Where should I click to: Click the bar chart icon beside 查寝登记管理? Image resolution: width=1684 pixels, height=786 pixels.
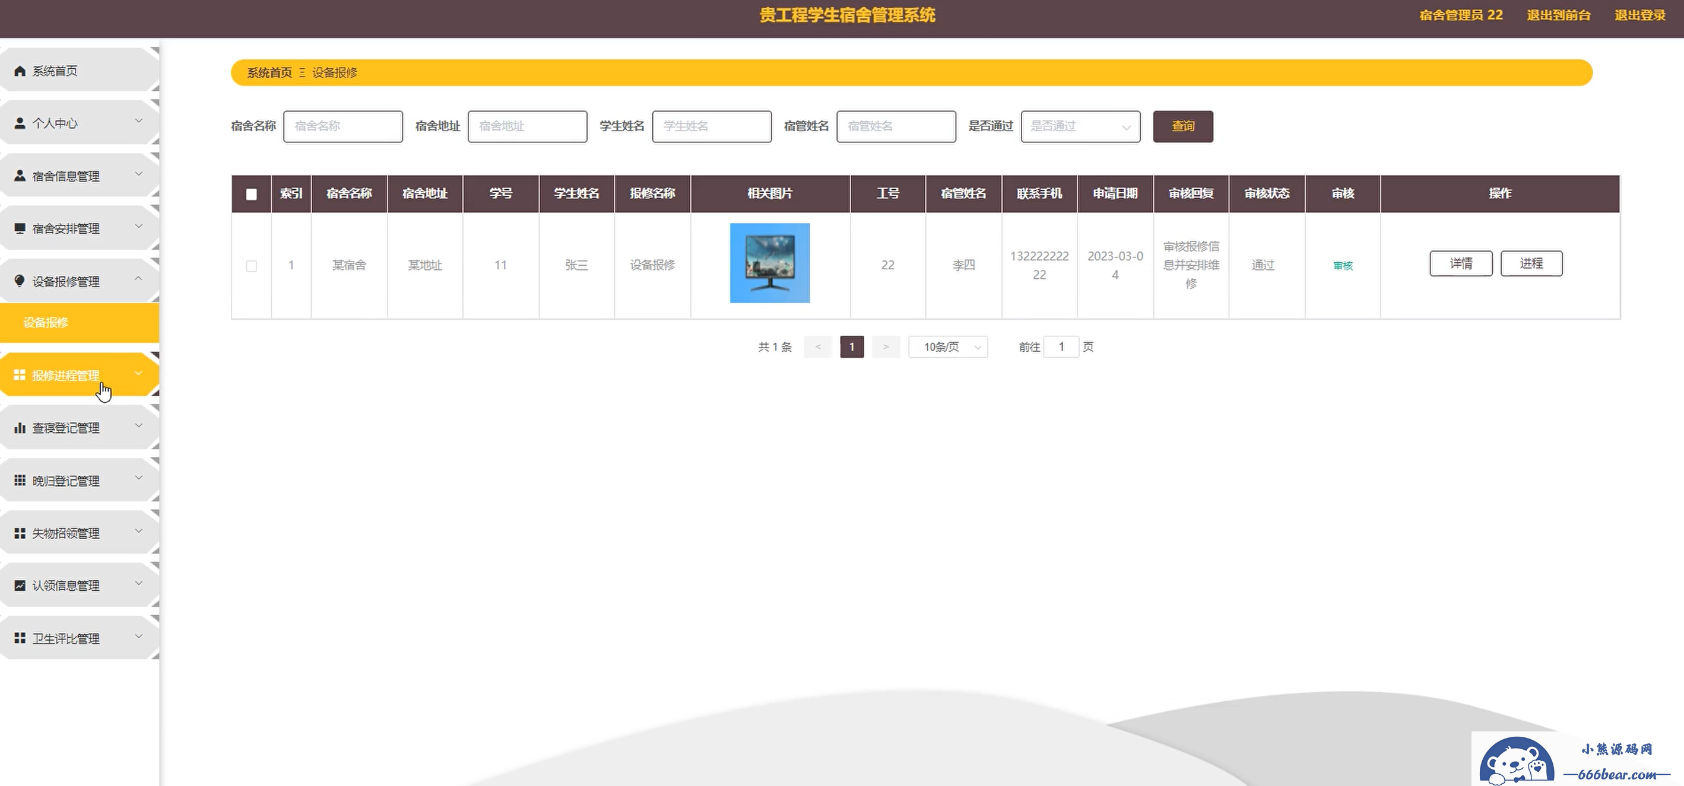point(20,428)
